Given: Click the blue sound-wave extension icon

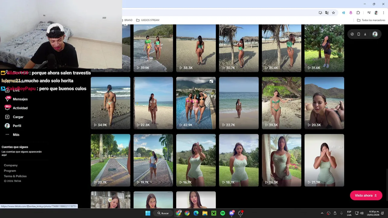Looking at the screenshot, I should pos(343,13).
